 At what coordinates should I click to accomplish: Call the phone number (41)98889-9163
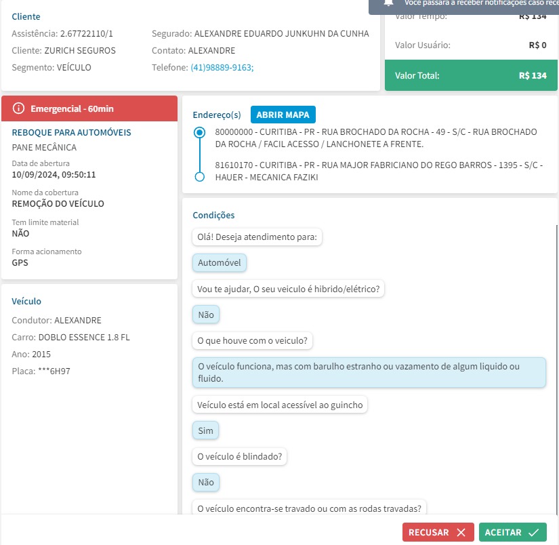222,68
